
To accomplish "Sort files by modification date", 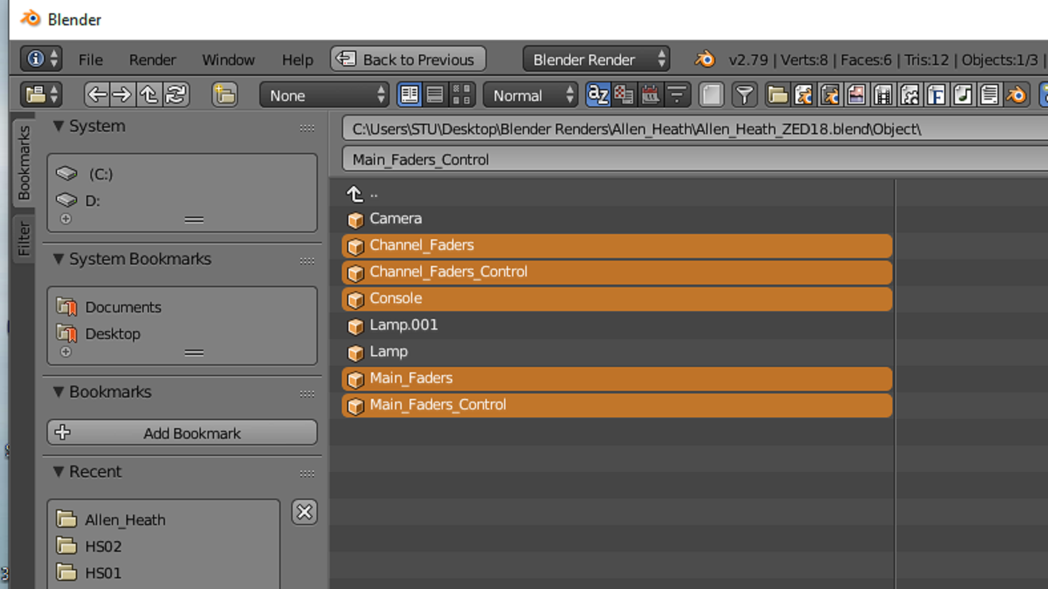I will (x=650, y=95).
